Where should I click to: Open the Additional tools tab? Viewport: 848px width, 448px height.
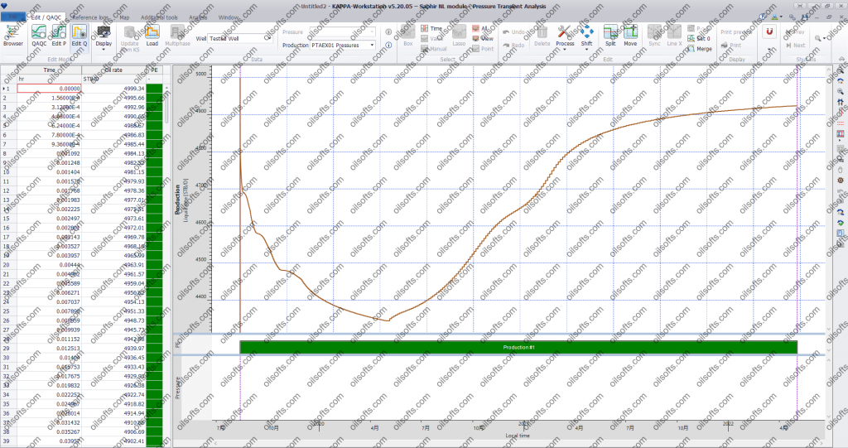(x=159, y=17)
